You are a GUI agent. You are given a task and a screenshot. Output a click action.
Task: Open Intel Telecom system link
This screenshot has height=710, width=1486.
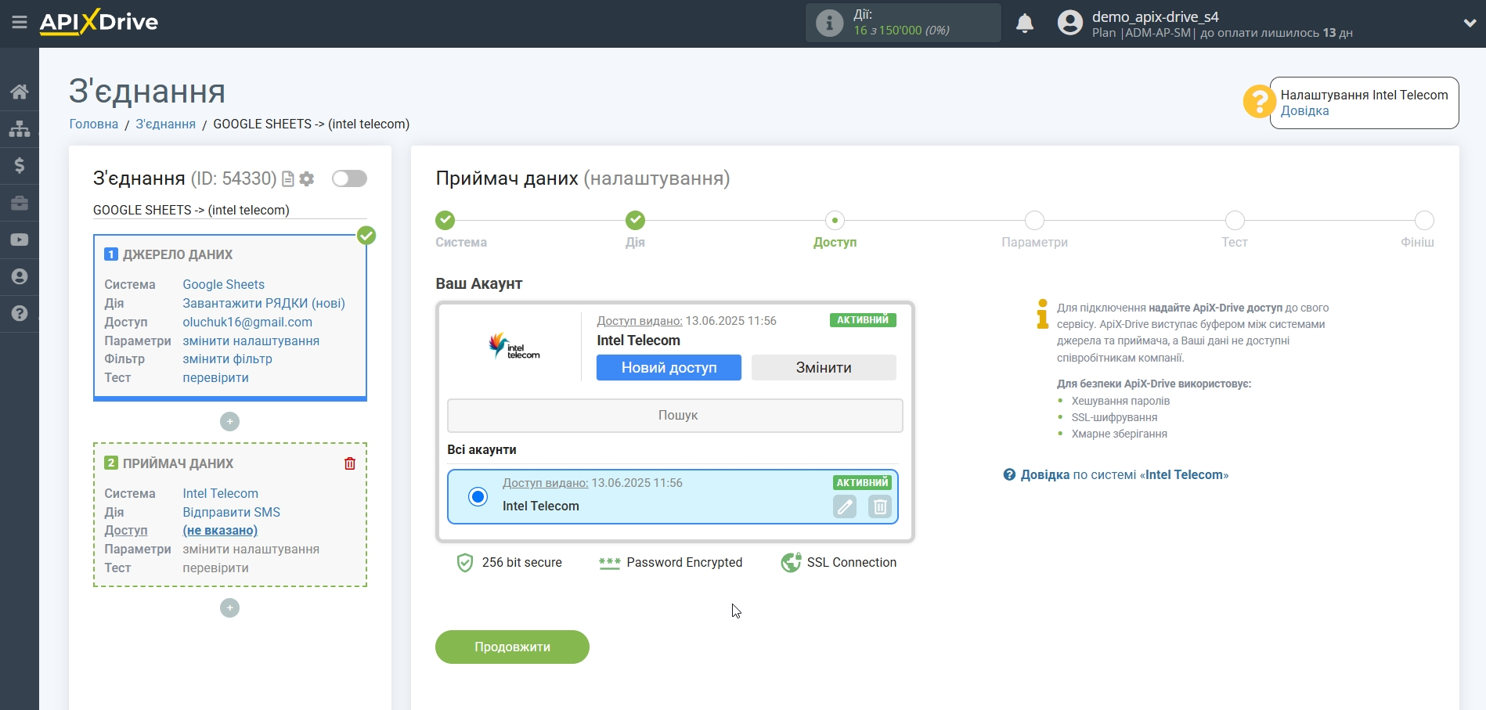(221, 493)
